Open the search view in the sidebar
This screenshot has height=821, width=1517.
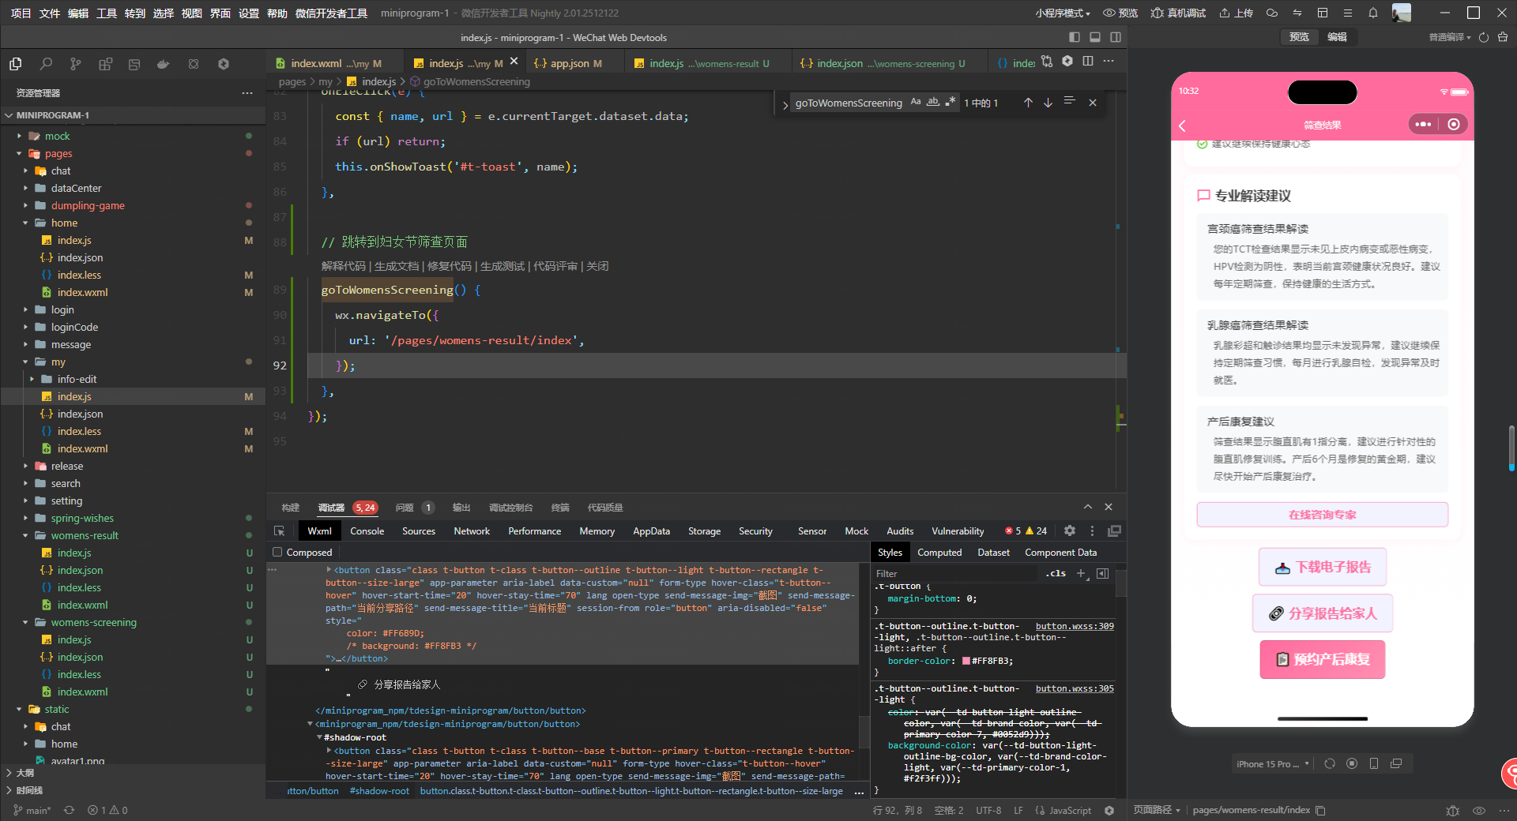point(46,64)
